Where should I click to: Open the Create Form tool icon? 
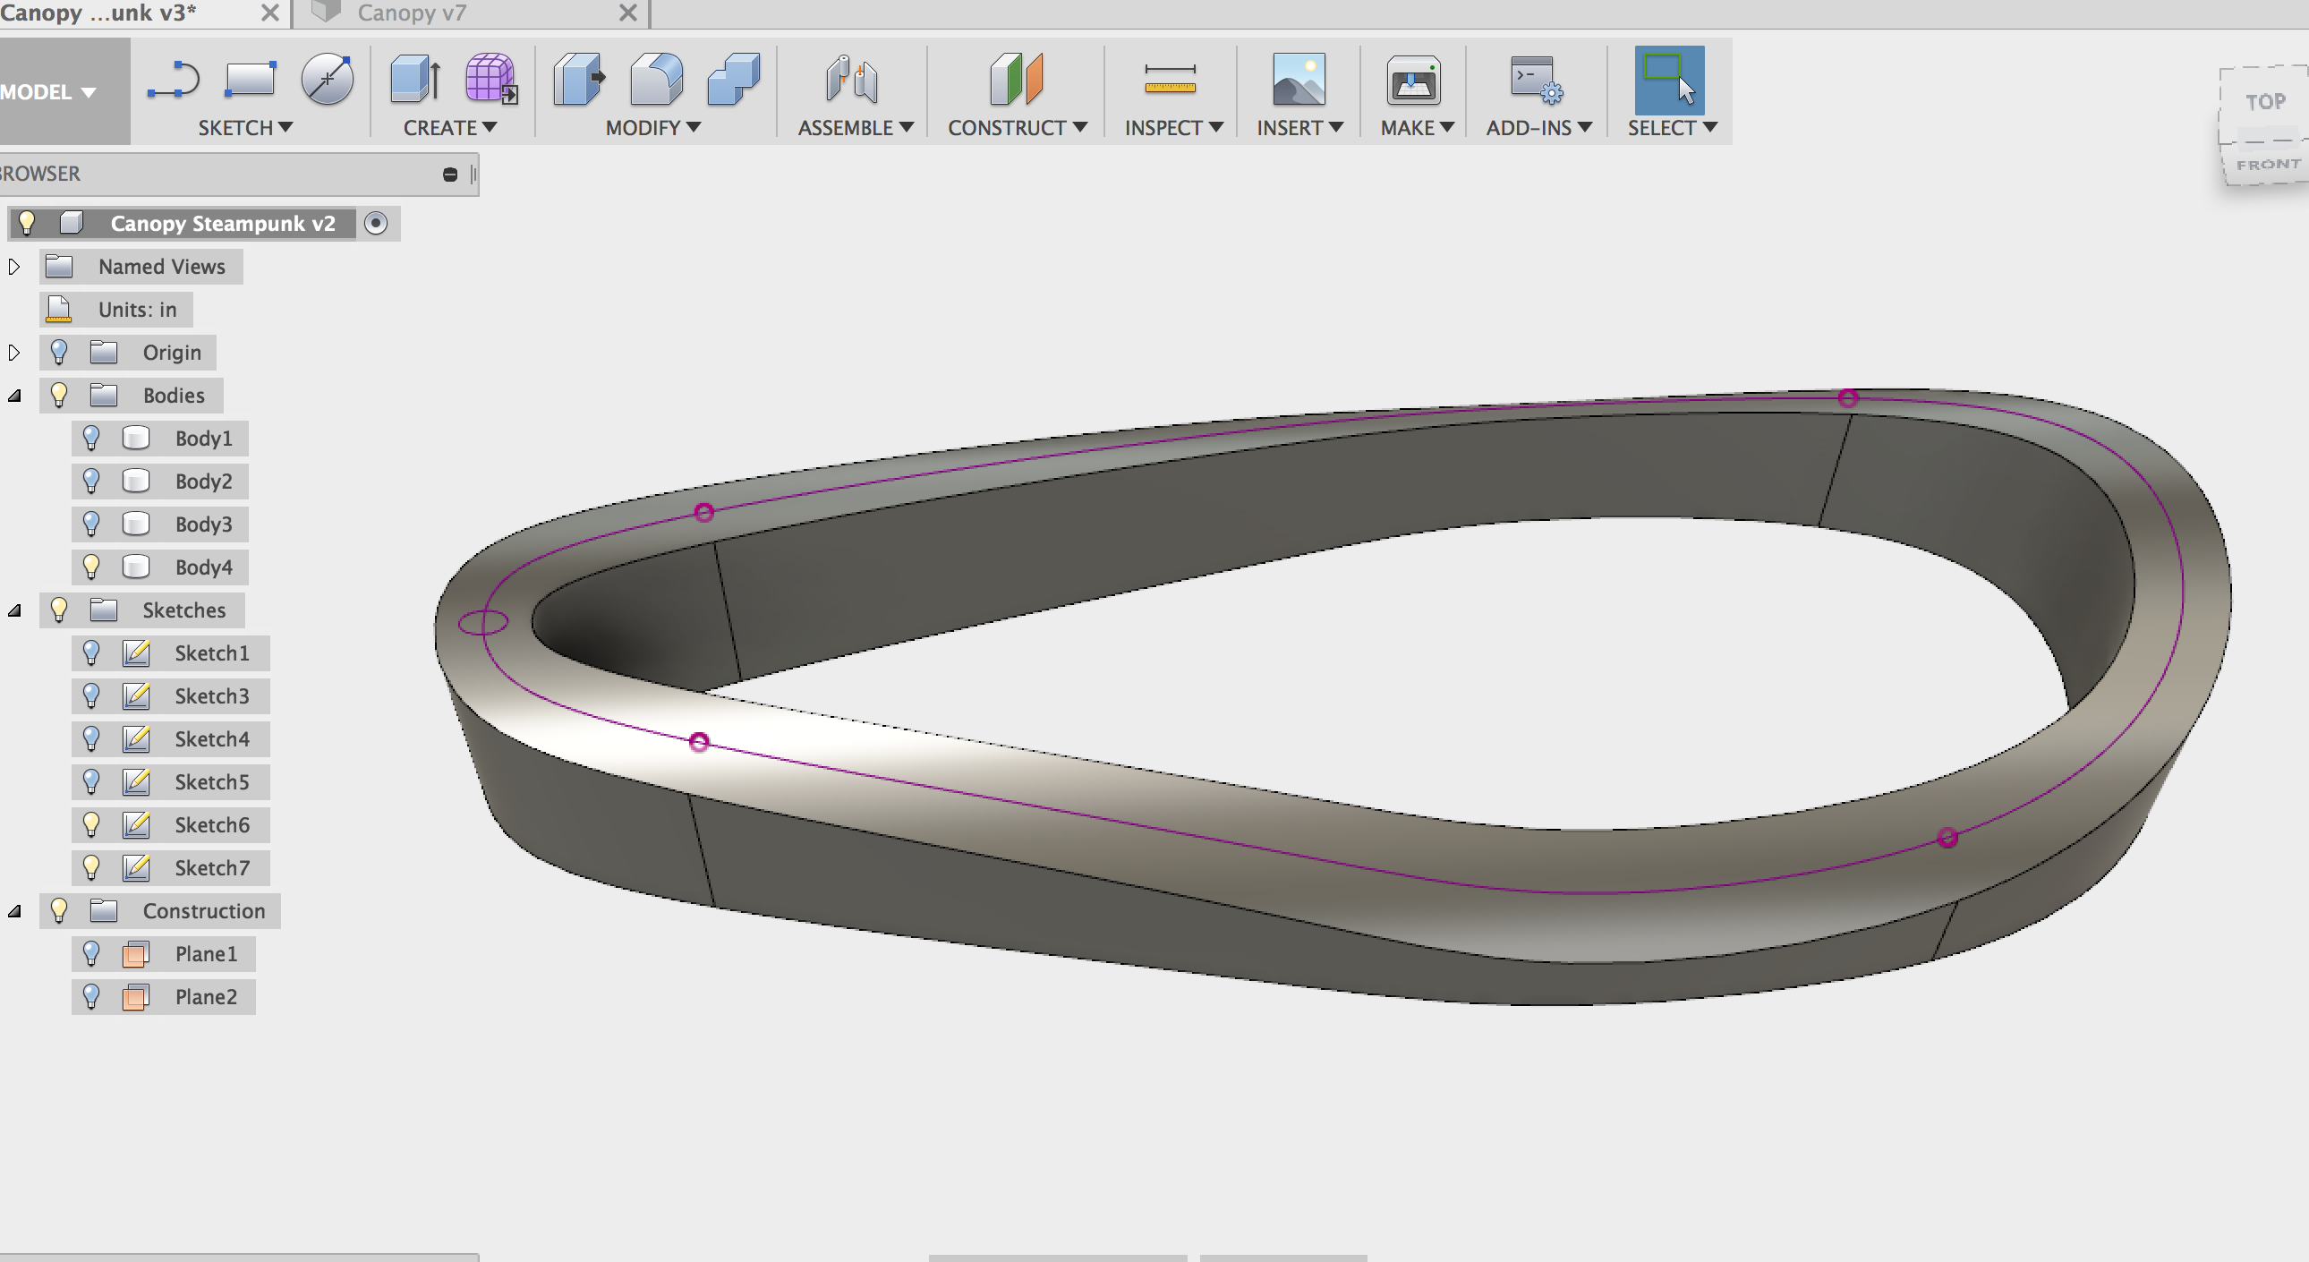click(x=488, y=80)
